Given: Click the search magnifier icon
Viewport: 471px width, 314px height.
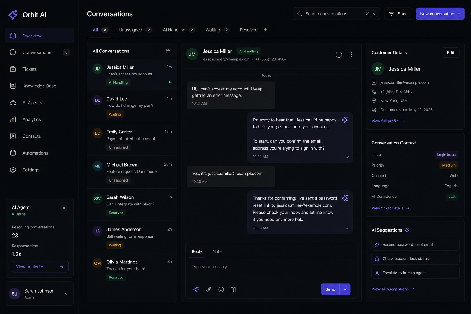Looking at the screenshot, I should (300, 14).
